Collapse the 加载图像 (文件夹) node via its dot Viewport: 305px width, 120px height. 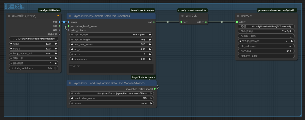[9, 16]
